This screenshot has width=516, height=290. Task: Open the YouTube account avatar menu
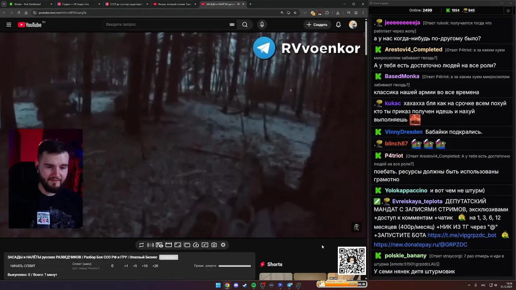pyautogui.click(x=353, y=25)
